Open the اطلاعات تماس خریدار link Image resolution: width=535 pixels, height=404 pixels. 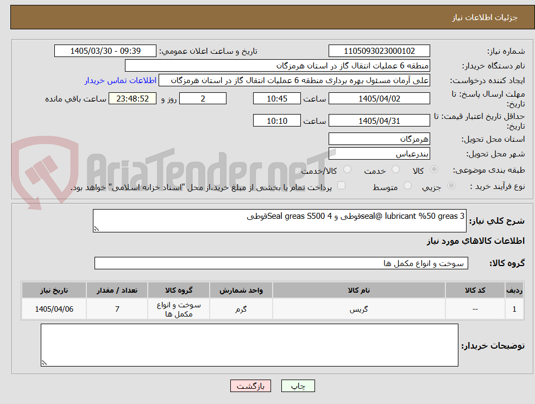coord(121,80)
